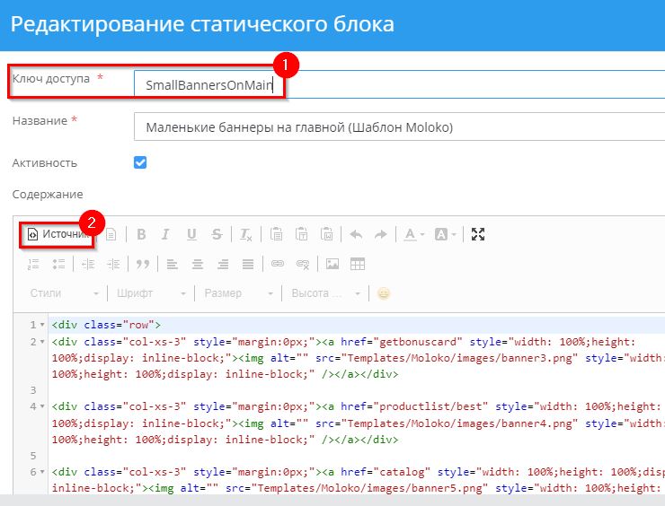665x506 pixels.
Task: Open the Шрифт font dropdown
Action: coord(151,293)
